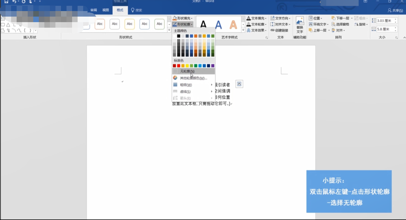Open the Size (大小) group dialog launcher
The width and height of the screenshot is (406, 220).
pyautogui.click(x=396, y=38)
